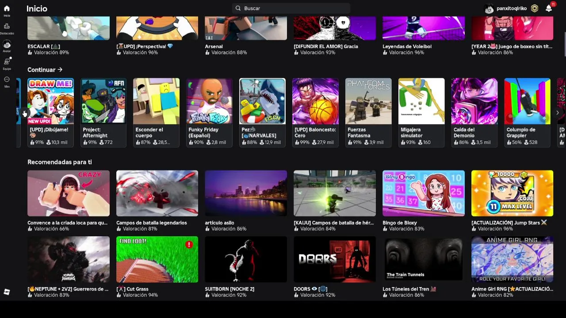Click the Recomendadas para ti heading
The height and width of the screenshot is (318, 566).
pos(60,162)
